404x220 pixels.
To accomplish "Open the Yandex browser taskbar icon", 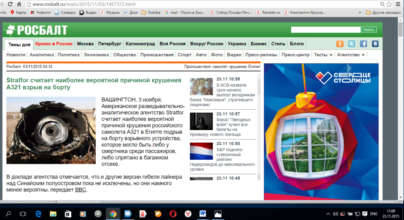I will tap(188, 214).
